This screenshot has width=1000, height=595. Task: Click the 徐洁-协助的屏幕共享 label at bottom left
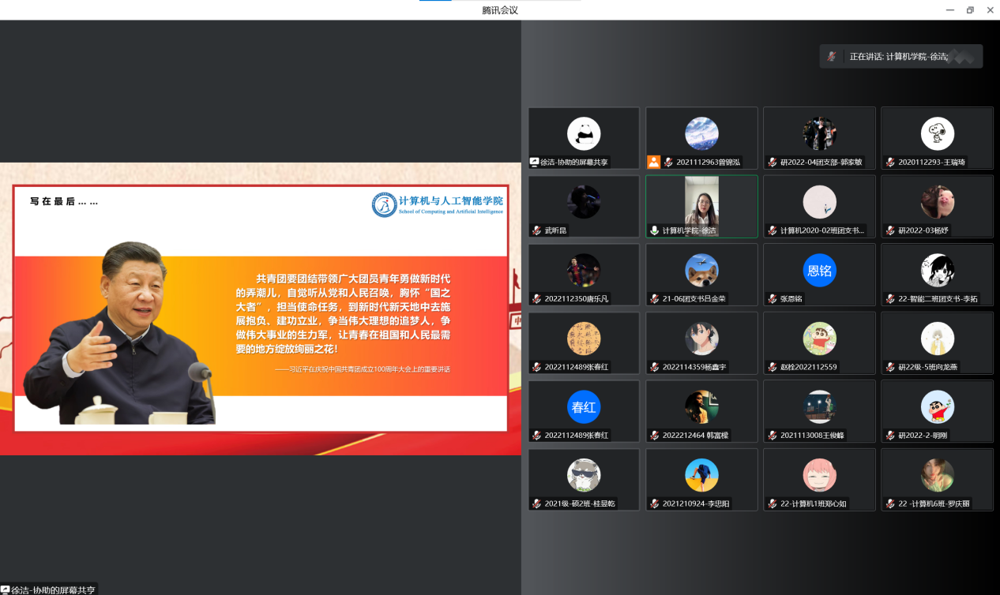(x=49, y=589)
